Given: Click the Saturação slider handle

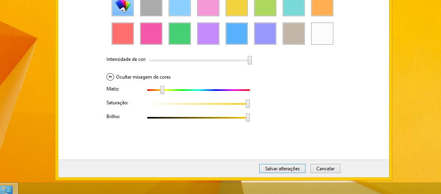Looking at the screenshot, I should pyautogui.click(x=248, y=104).
